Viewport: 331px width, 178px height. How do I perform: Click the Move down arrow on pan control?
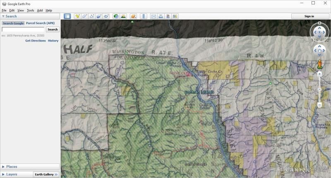319,55
